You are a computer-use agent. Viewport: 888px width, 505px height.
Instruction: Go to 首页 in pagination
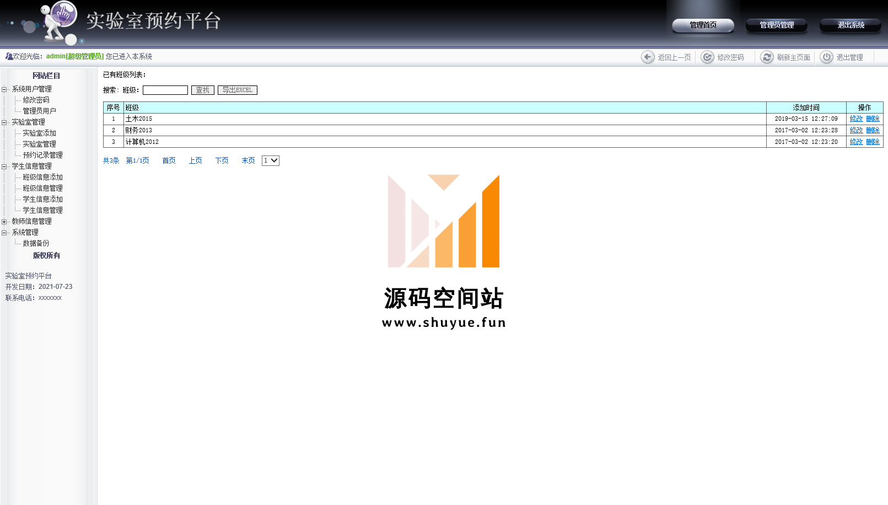click(x=169, y=160)
